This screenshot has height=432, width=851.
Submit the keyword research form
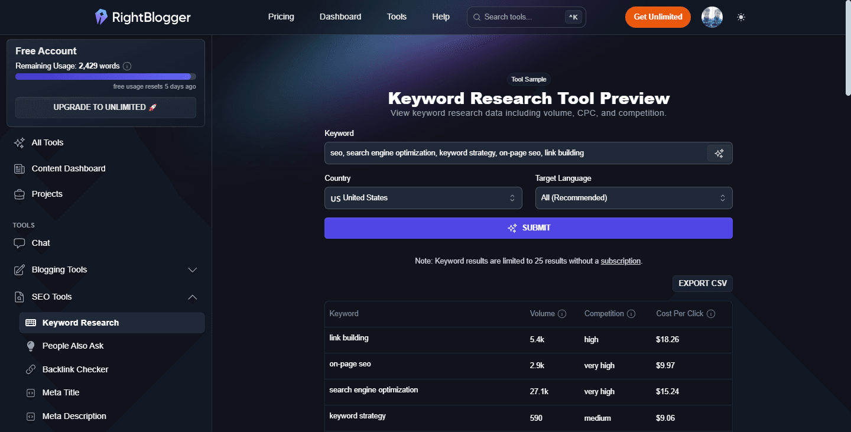tap(528, 228)
